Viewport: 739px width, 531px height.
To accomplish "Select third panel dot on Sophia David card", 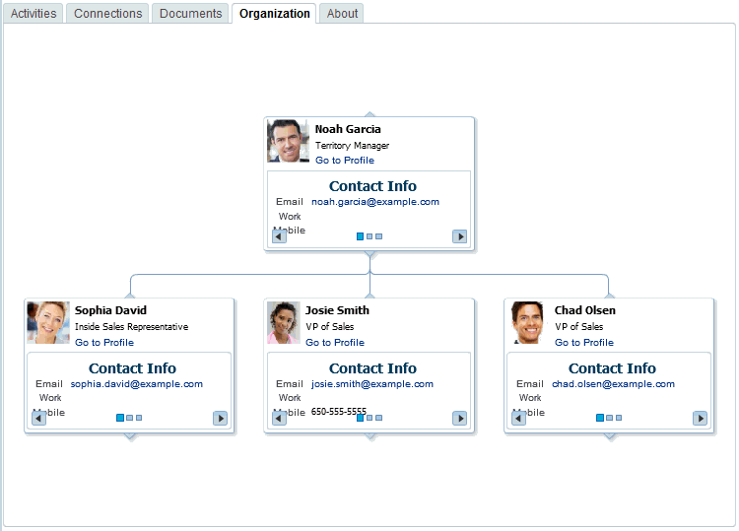I will point(139,418).
